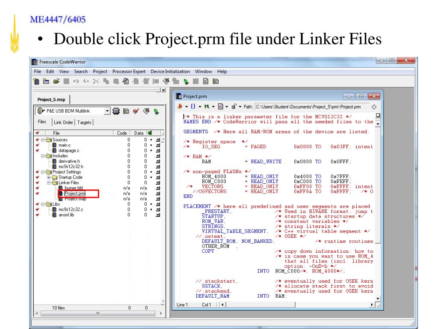Screen dimensions: 438x329
Task: Click the Copy icon beside the scissors
Action: coord(106,81)
